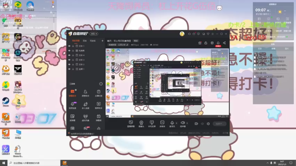Select the 文本 1 layer row
Screen dimensions: 296x166
point(86,46)
